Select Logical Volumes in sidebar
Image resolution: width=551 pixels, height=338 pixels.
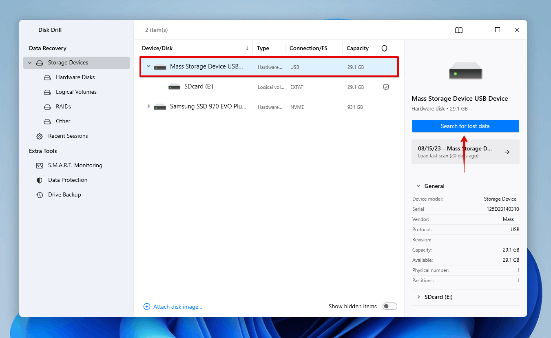pyautogui.click(x=76, y=92)
